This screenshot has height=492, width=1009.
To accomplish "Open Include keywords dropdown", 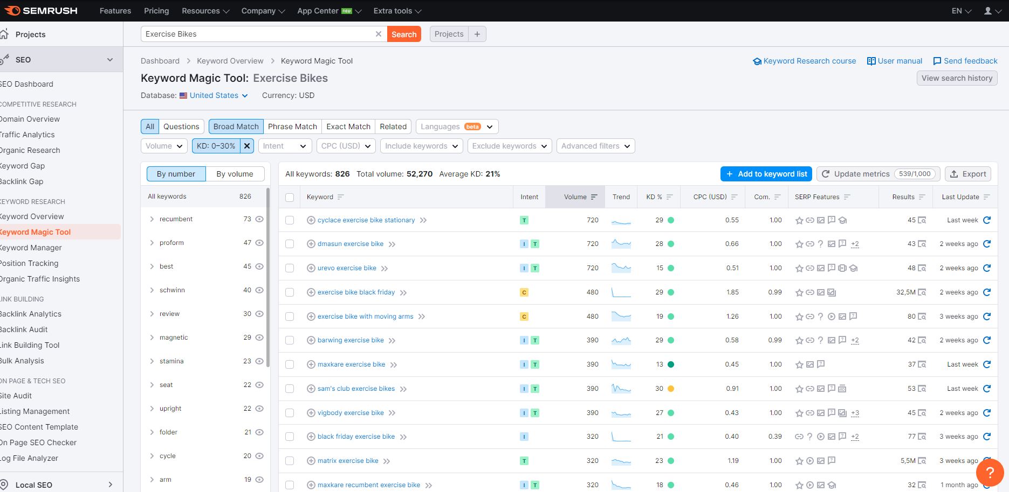I will (x=421, y=146).
